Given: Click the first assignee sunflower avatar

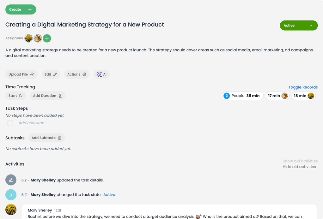Looking at the screenshot, I should click(28, 38).
